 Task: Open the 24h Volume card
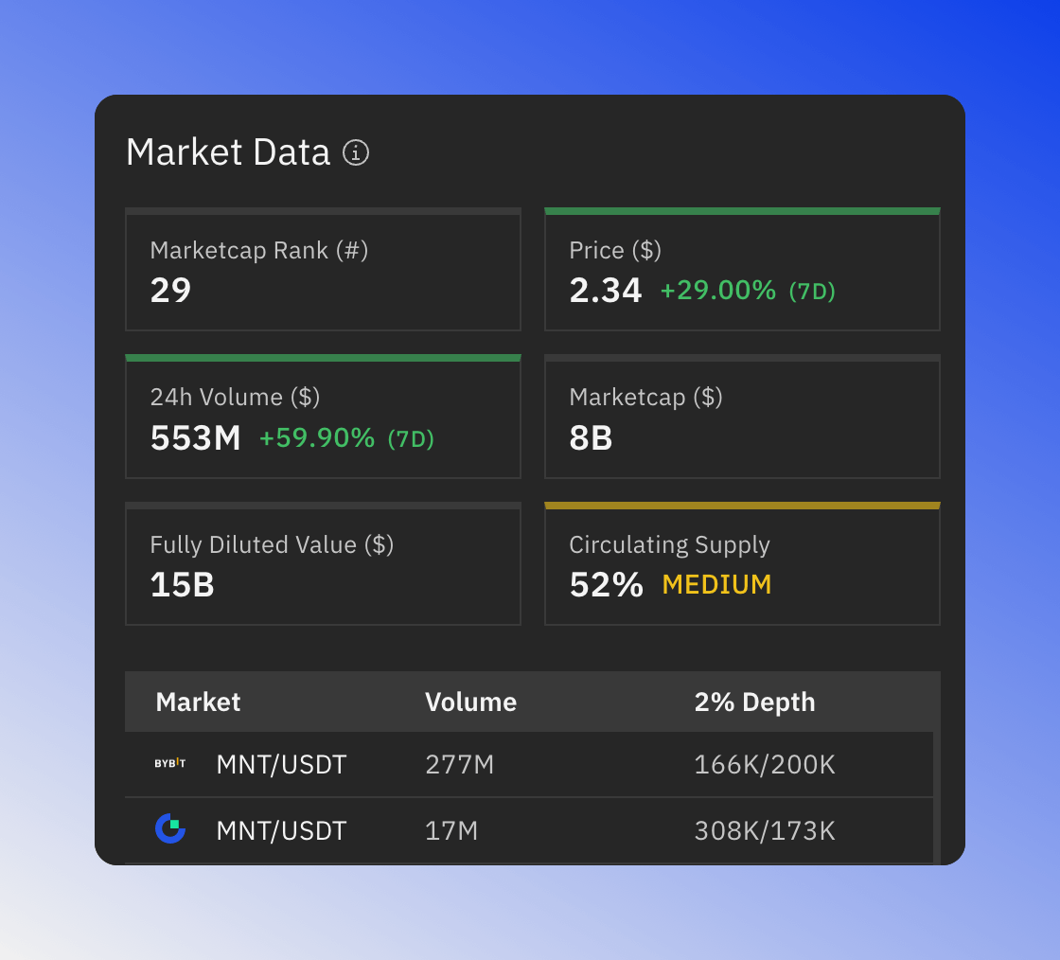[323, 418]
